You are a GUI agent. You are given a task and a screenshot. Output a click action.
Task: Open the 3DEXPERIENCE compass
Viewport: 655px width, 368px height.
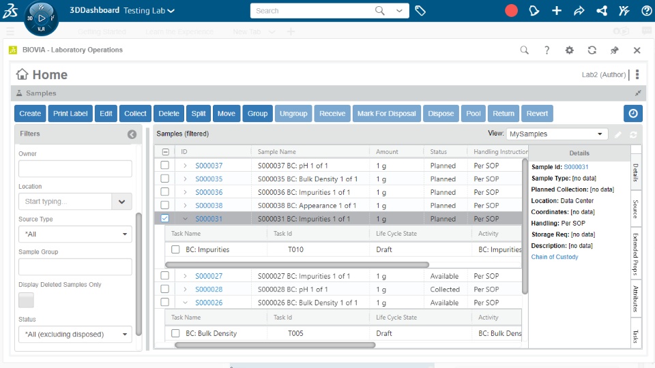pyautogui.click(x=41, y=18)
